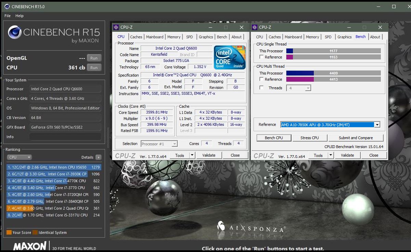Enable the Threads checkbox

(x=262, y=88)
